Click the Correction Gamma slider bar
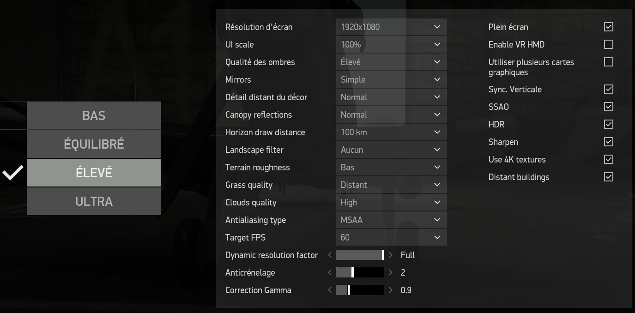 pos(360,290)
